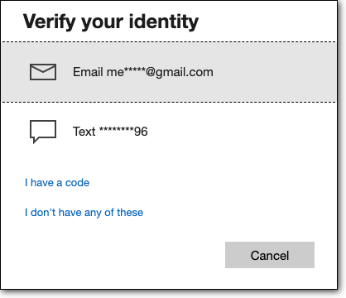Screen dimensions: 346x298
Task: Click the word "code" in the blue link
Action: tap(78, 183)
